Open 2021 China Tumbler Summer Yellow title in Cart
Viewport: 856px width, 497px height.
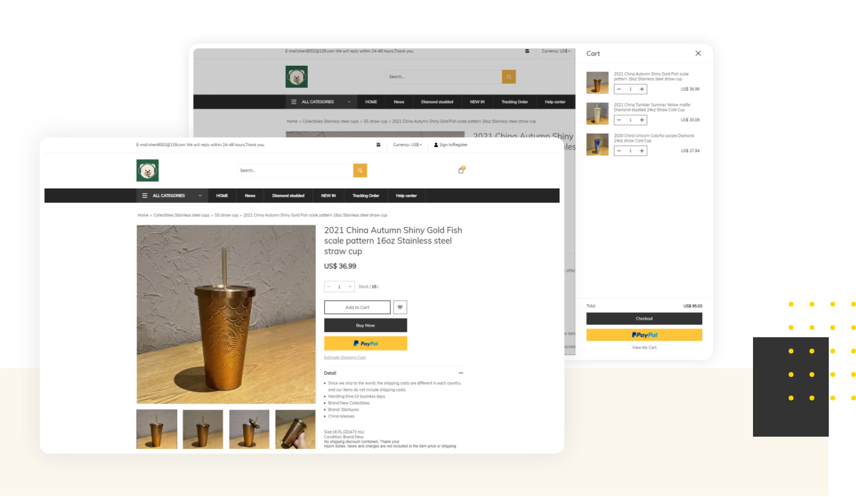652,107
